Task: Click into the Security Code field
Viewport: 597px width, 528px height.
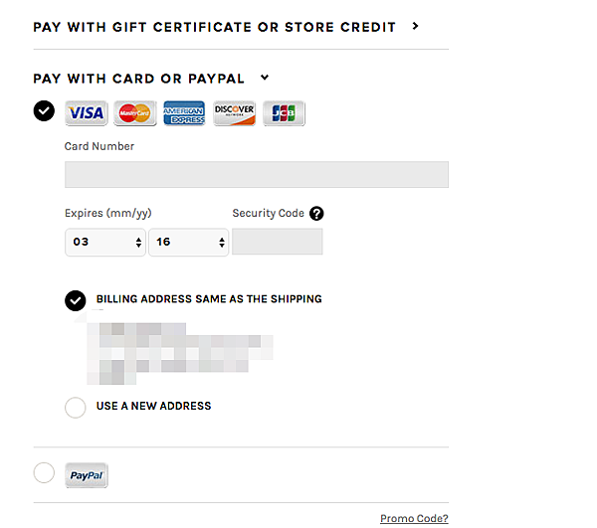Action: tap(277, 242)
